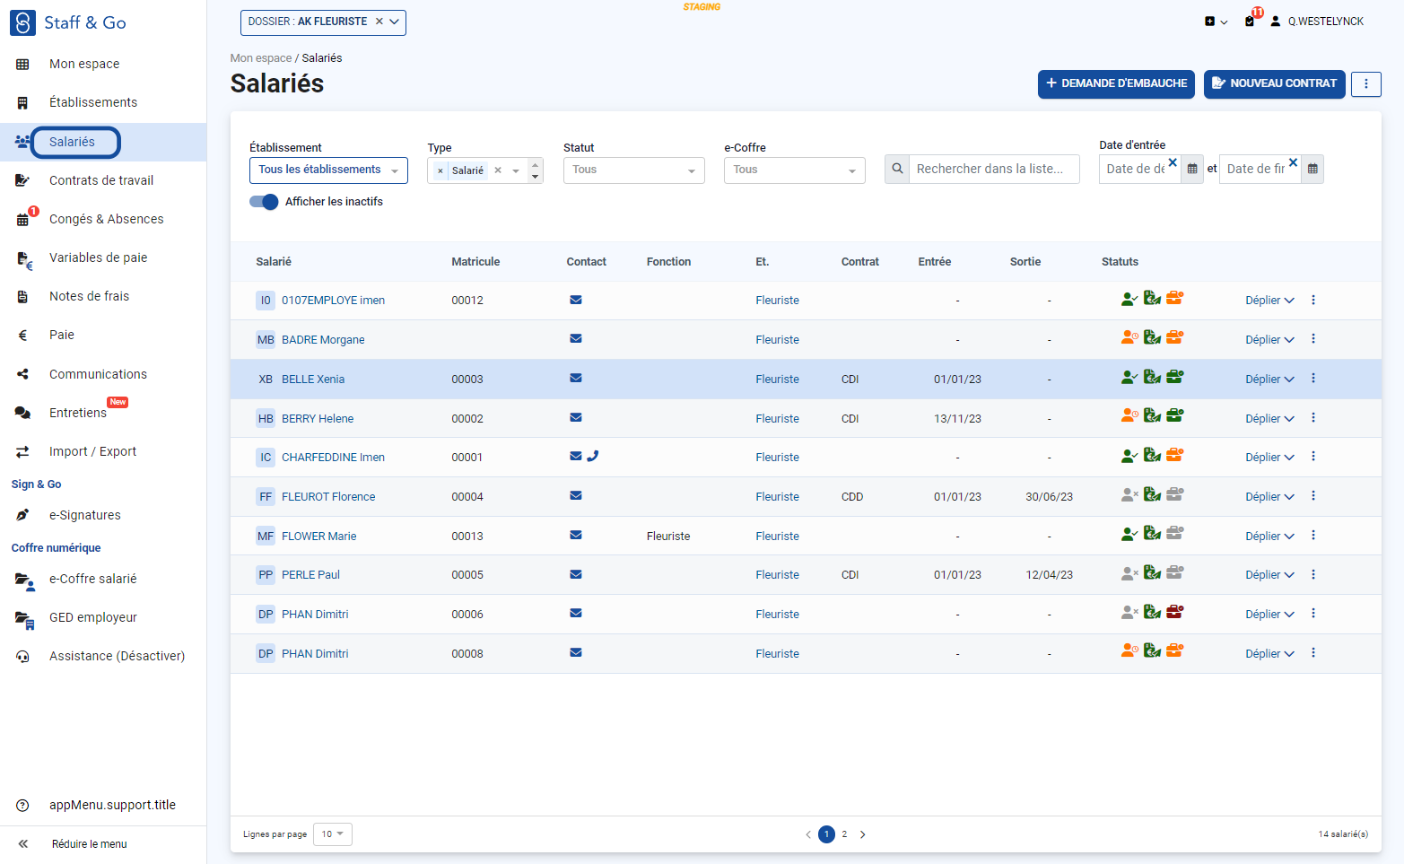Click user status icon for 0107EMPLOYE imen
This screenshot has height=864, width=1404.
pos(1129,300)
